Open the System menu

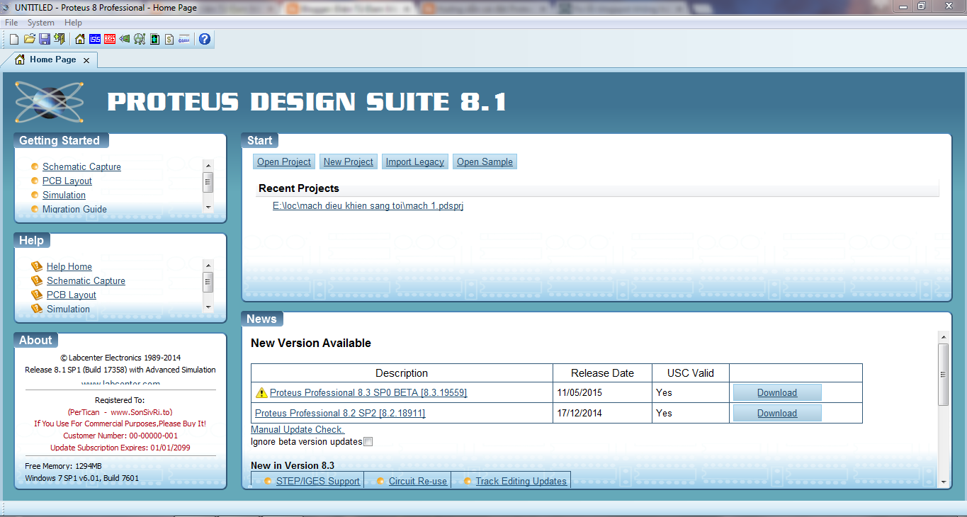click(40, 23)
